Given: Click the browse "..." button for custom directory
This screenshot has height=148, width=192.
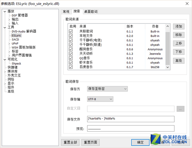Looking at the screenshot, I should click(x=180, y=109).
